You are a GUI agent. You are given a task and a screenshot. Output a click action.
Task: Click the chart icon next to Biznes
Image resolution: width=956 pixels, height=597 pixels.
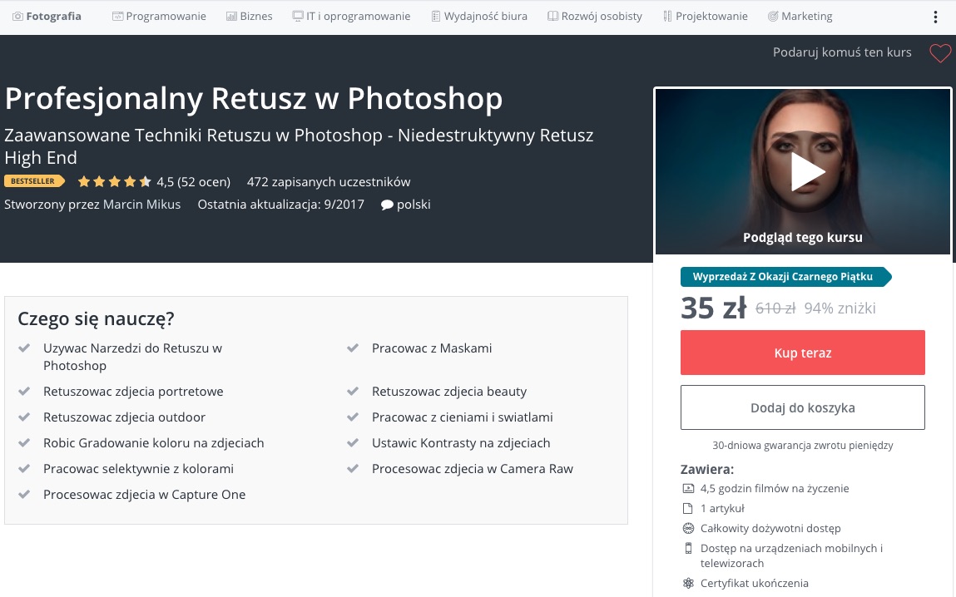click(x=231, y=17)
